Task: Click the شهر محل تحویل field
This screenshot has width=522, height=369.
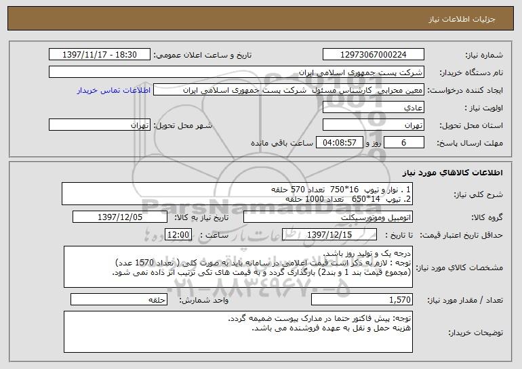Action: tap(100, 125)
